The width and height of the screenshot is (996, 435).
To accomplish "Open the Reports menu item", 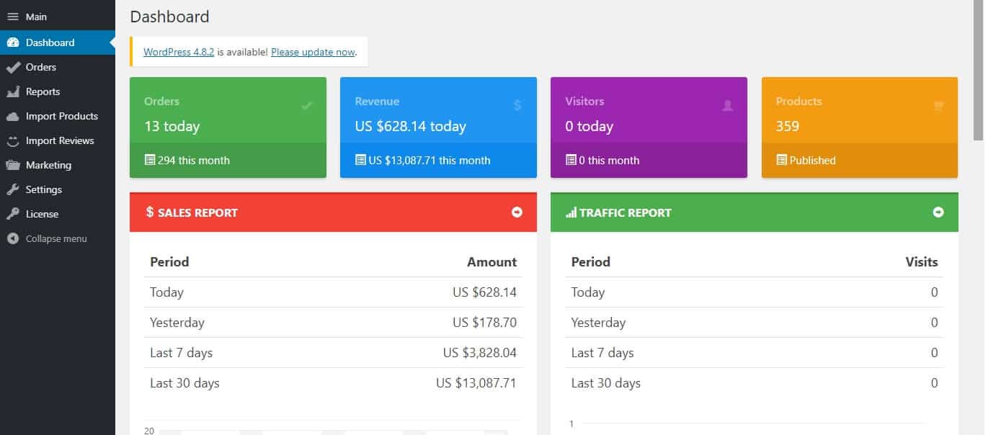I will pyautogui.click(x=43, y=91).
